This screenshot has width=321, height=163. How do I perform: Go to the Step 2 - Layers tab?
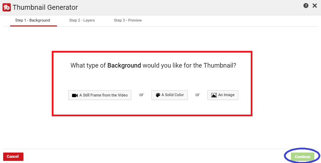click(x=82, y=20)
